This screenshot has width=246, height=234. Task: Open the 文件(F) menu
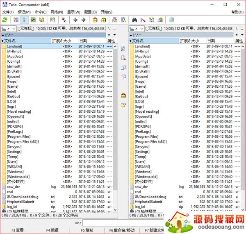coord(8,12)
